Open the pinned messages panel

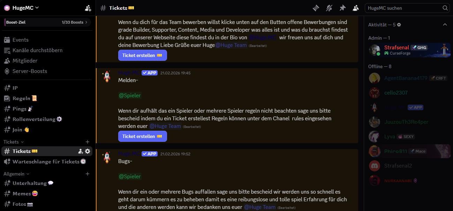[342, 8]
